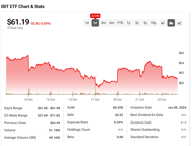Select the 1d time range
The image size is (192, 146).
[87, 23]
